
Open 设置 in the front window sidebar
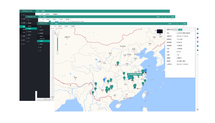tap(40, 47)
